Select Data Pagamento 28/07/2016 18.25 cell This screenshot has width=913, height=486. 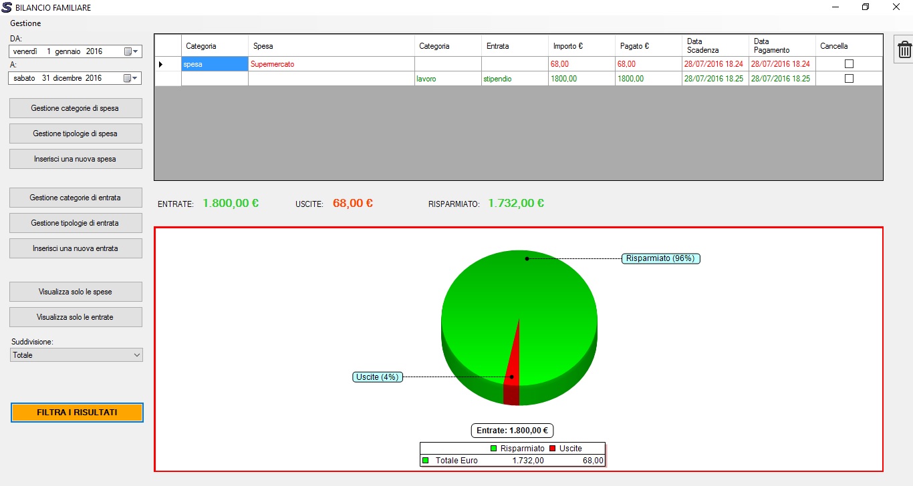[x=782, y=79]
